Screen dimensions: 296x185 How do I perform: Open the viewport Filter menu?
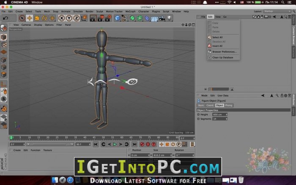(x=59, y=24)
